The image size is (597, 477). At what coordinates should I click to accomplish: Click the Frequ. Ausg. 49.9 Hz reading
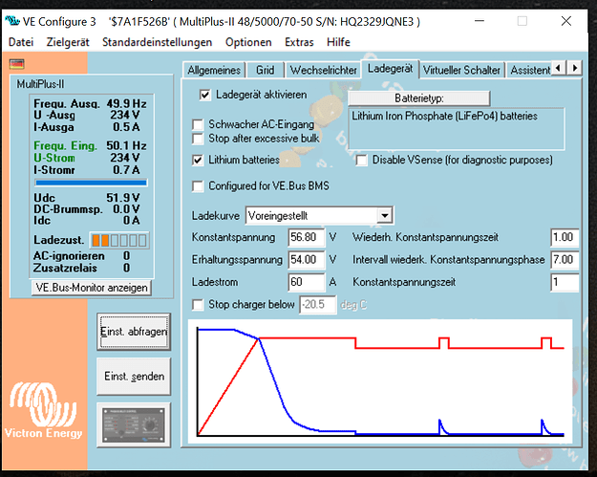pos(90,103)
